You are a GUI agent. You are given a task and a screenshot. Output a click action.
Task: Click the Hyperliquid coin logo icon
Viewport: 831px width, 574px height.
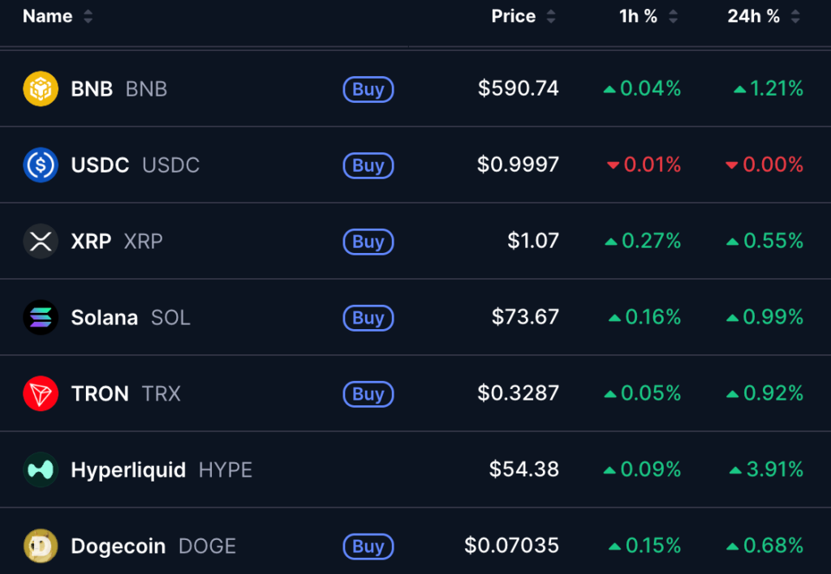pyautogui.click(x=41, y=469)
